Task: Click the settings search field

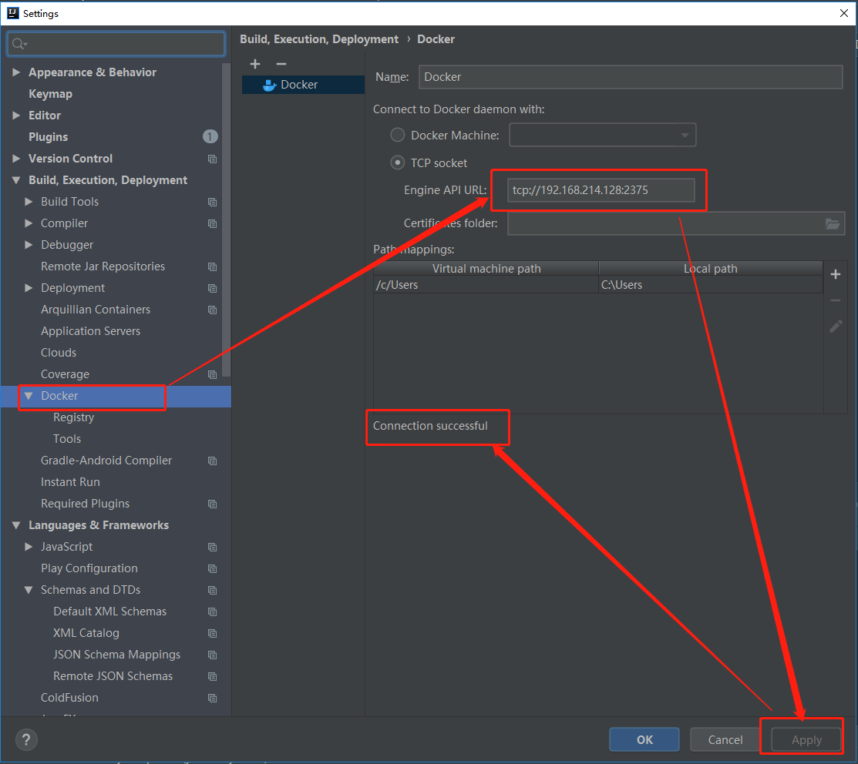Action: coord(116,44)
